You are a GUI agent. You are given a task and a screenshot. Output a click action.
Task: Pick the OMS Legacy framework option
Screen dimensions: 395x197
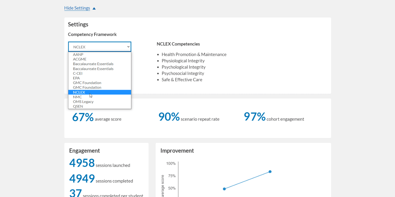click(100, 102)
